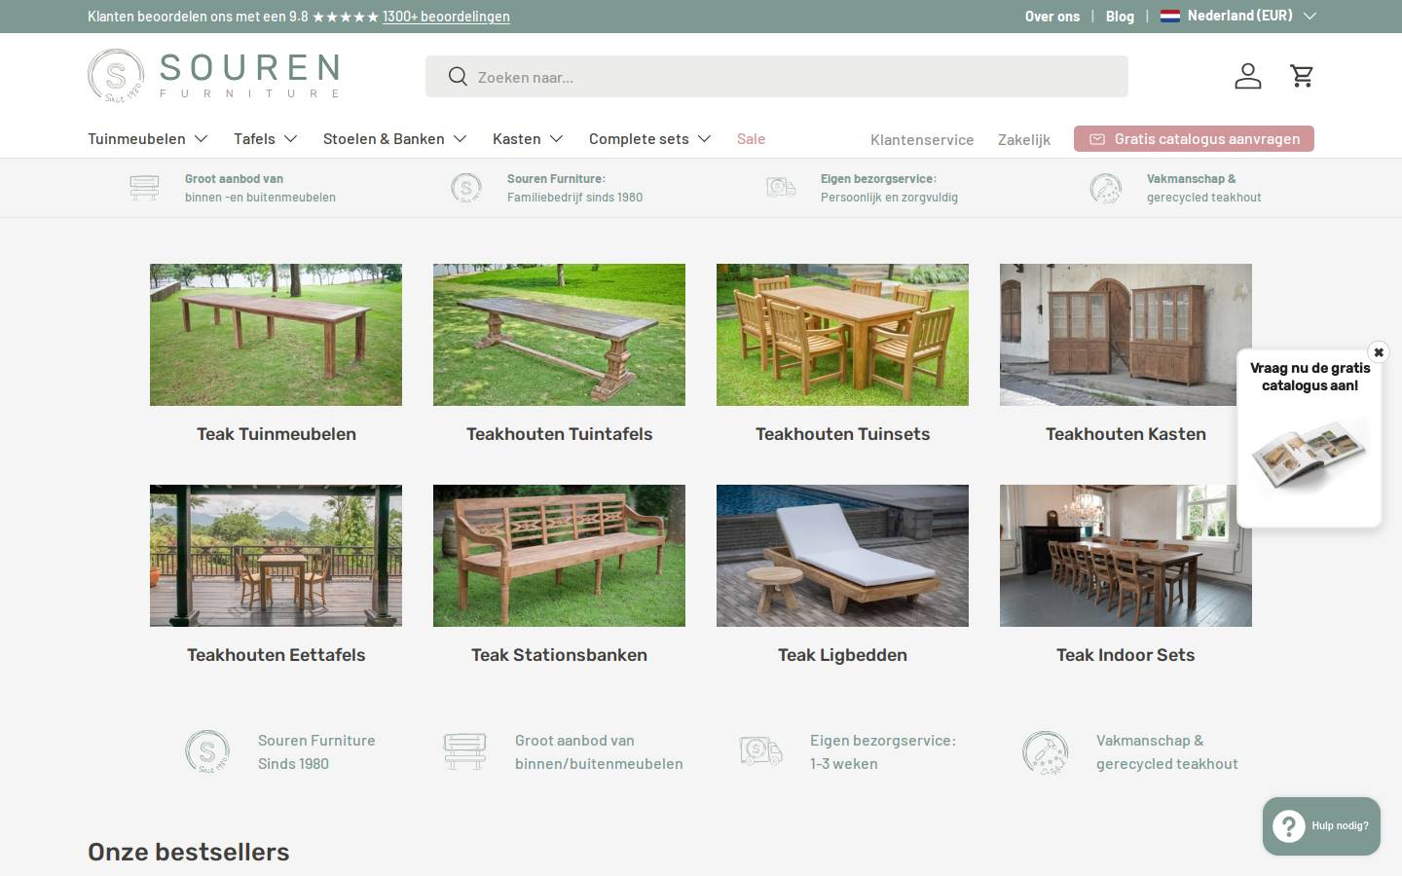
Task: Click the Souren seal icon beside 'Familiebedrijf sinds 1980'
Action: coord(466,188)
